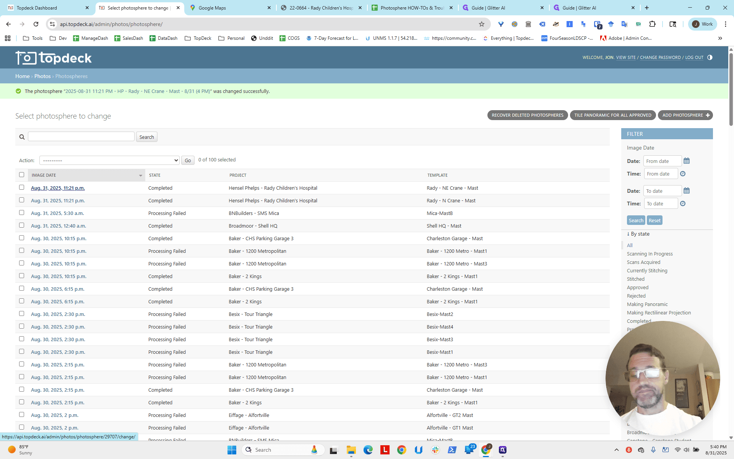
Task: Switch to the Photosphere HOW-TOs tab
Action: pyautogui.click(x=412, y=8)
